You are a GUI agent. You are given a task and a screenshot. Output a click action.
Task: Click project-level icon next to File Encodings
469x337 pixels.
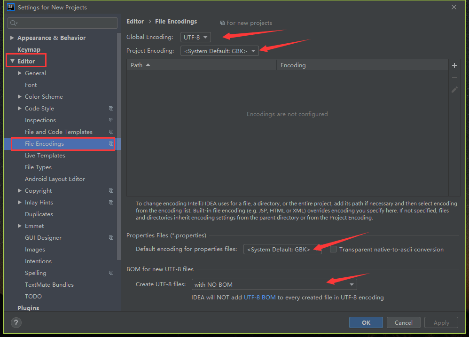coord(111,143)
